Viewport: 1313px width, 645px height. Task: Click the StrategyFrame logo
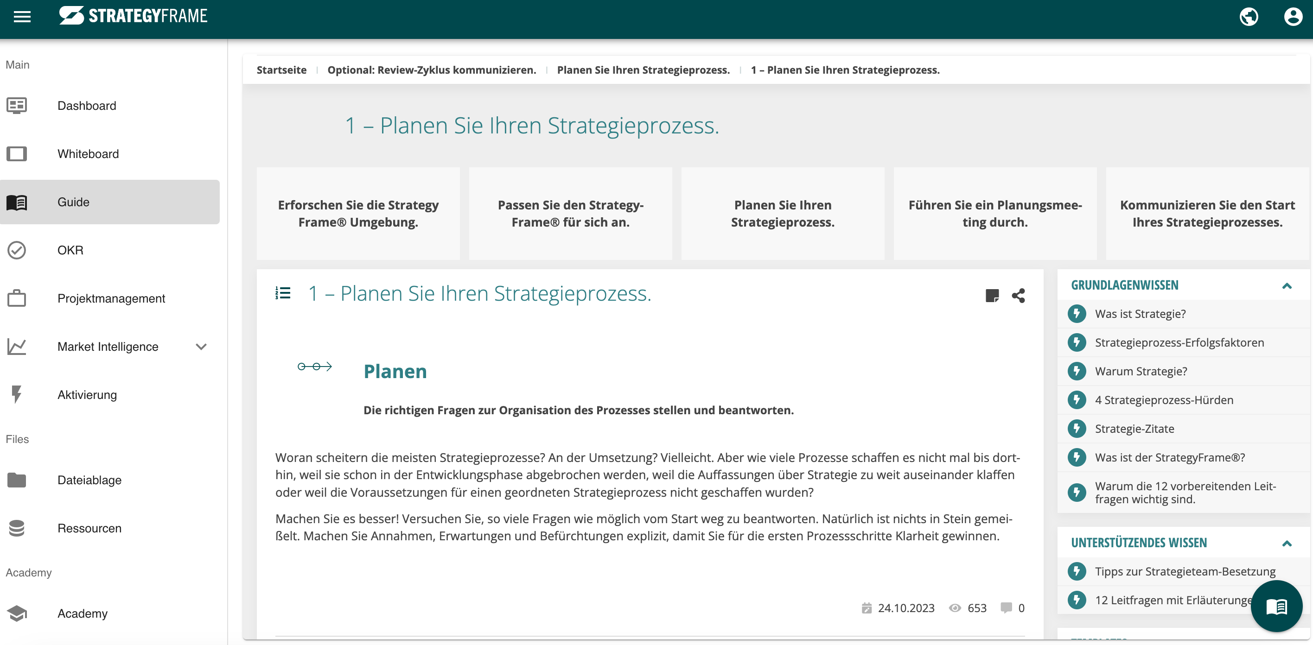pos(133,16)
